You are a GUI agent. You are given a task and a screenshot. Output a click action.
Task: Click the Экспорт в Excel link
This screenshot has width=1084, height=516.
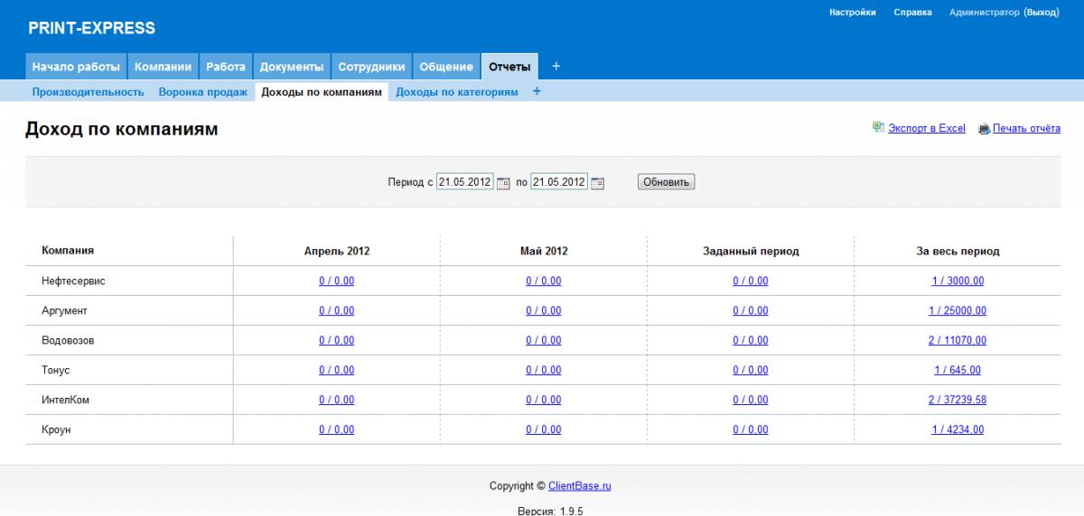[x=926, y=129]
